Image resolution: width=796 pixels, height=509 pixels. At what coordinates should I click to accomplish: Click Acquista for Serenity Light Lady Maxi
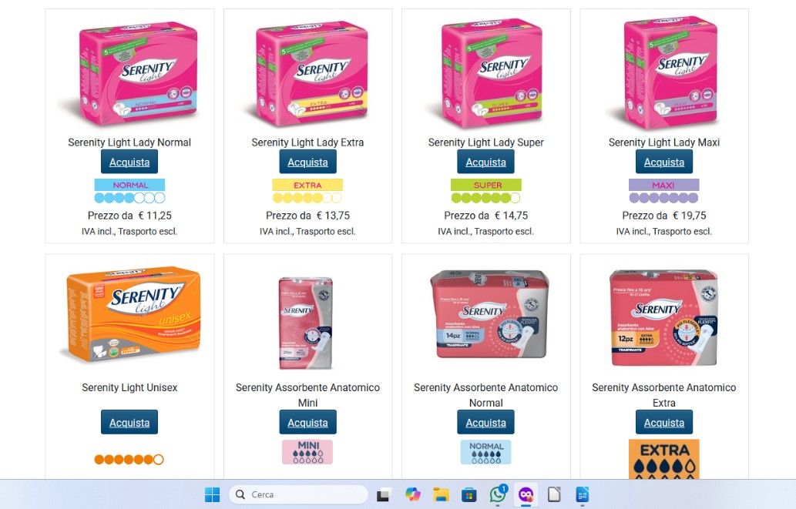664,162
